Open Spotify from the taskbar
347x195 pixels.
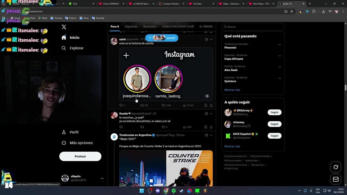pos(173,191)
